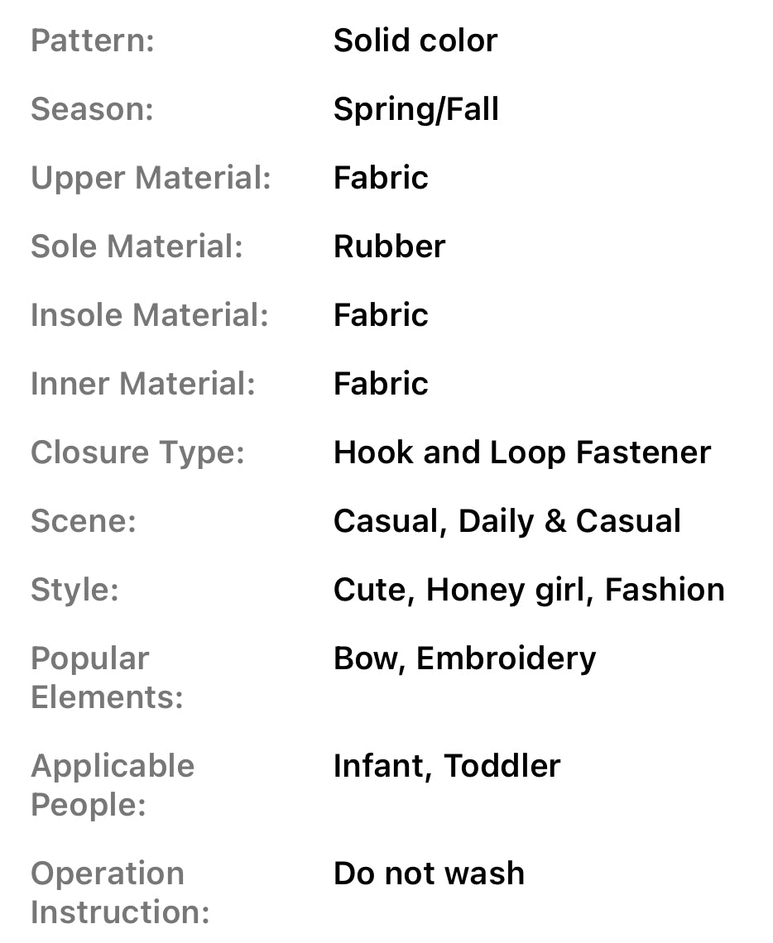Select the "Infant, Toddler" value text
The width and height of the screenshot is (773, 943).
point(446,766)
